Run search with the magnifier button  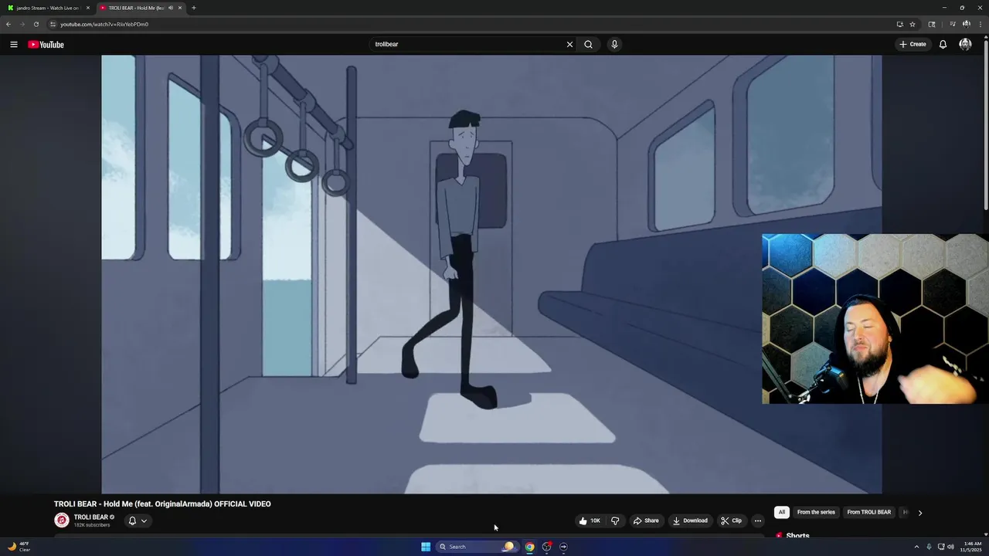tap(588, 44)
